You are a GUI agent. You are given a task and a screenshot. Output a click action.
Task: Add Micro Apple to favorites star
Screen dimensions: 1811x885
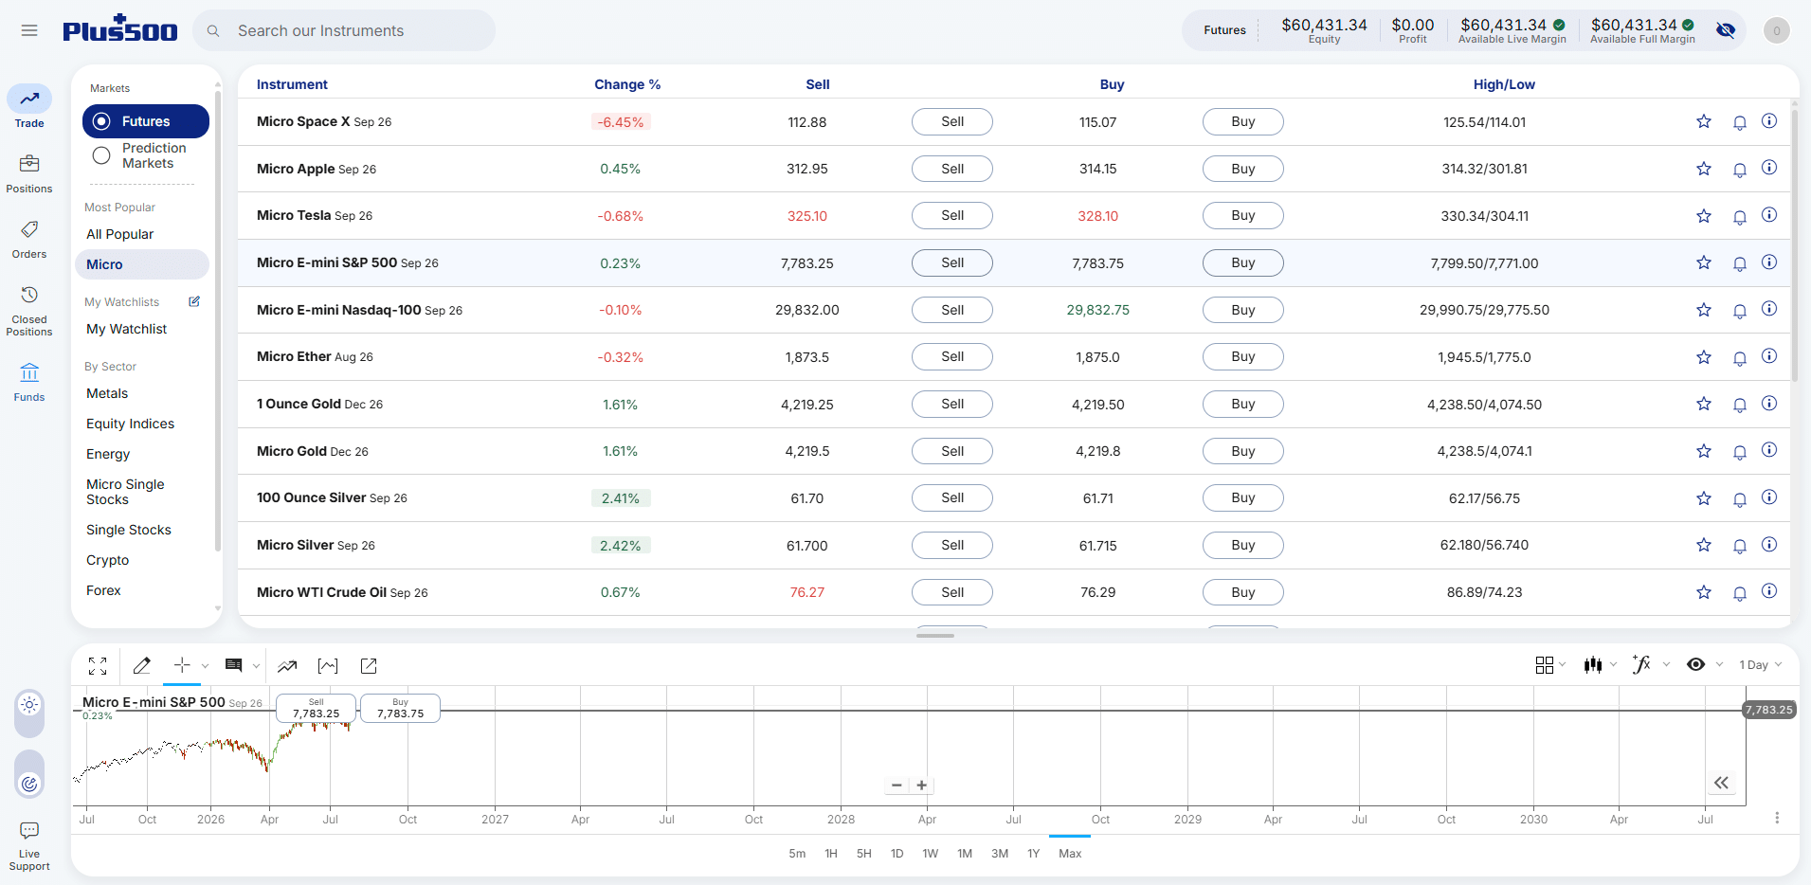(1704, 169)
